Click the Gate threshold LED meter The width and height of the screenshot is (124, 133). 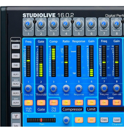click(x=41, y=61)
